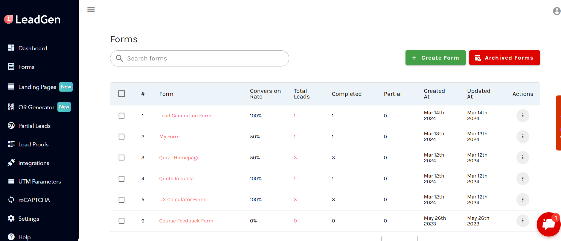The width and height of the screenshot is (561, 241).
Task: Open the My Form link
Action: tap(169, 137)
